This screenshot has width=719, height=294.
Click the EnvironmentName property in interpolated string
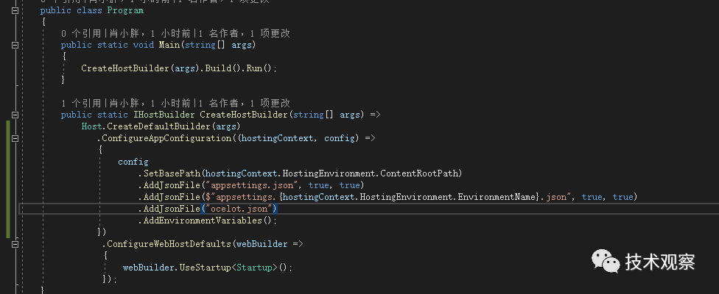[x=464, y=197]
